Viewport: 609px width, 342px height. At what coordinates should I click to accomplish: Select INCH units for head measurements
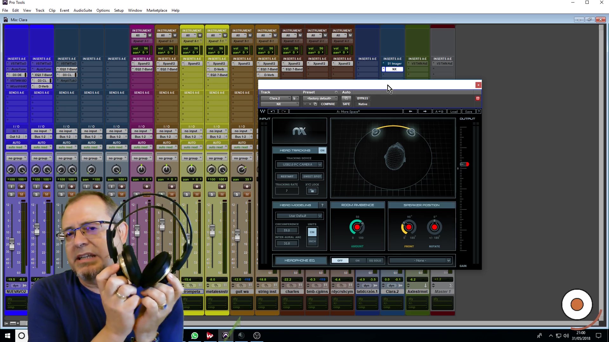click(x=312, y=241)
